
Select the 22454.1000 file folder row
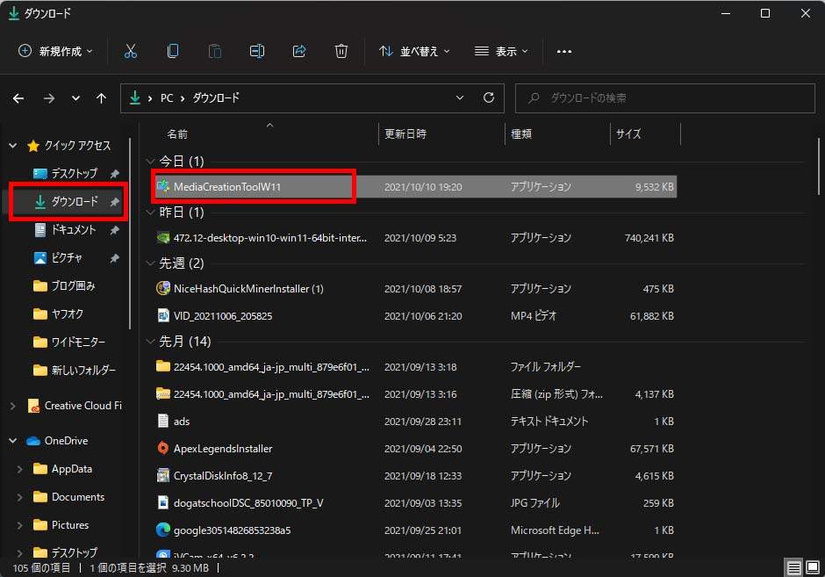[x=414, y=367]
